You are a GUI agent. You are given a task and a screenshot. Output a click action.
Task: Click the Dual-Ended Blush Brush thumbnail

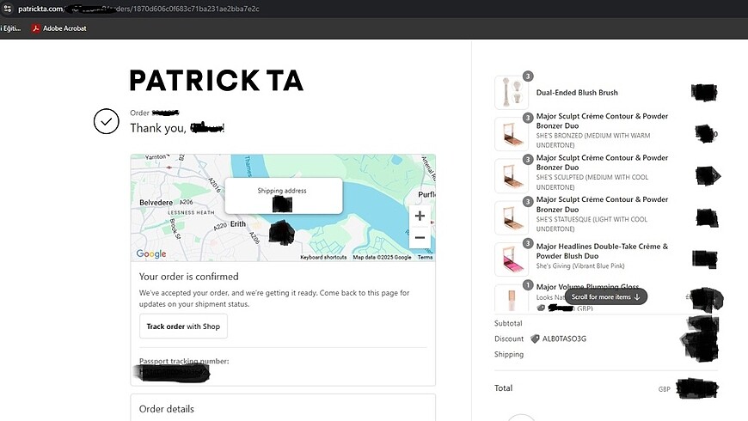(x=512, y=93)
